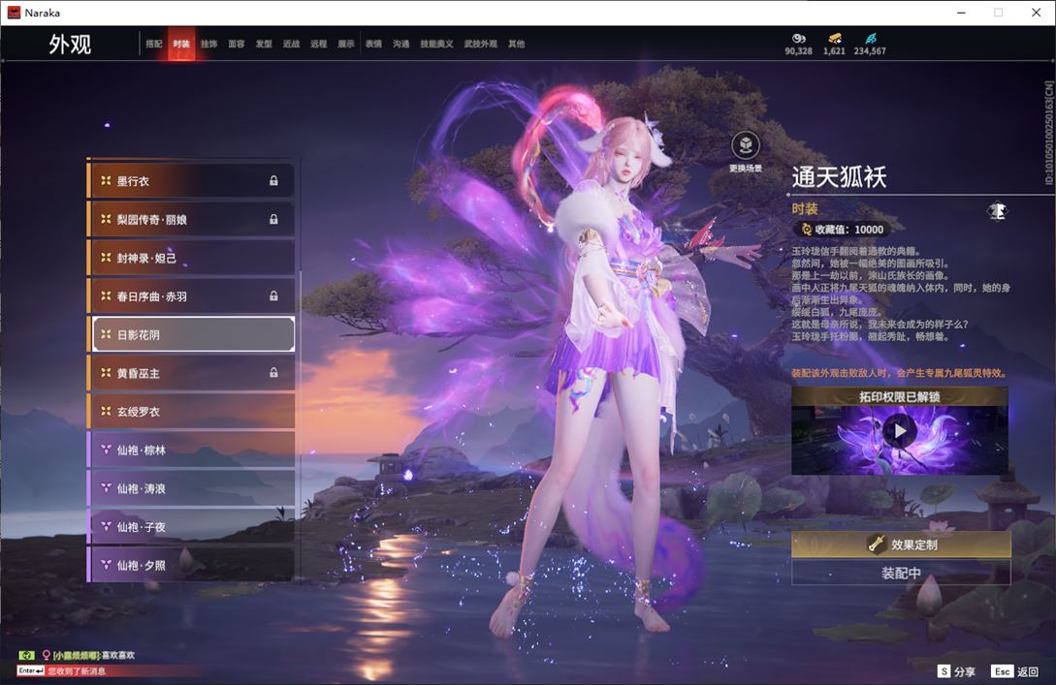Click the blue feather currency icon
1056x685 pixels.
tap(870, 39)
